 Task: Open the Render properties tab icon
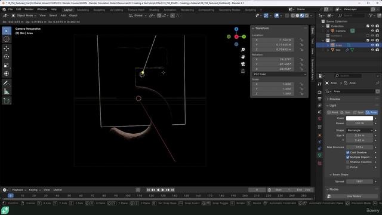(x=319, y=92)
